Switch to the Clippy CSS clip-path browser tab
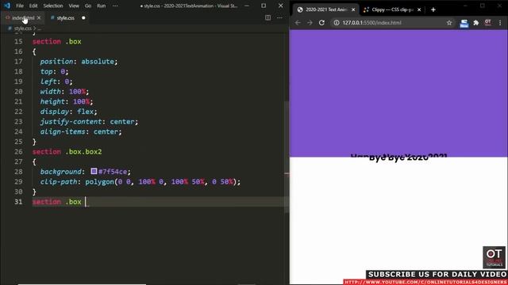Viewport: 508px width, 285px height. click(x=392, y=9)
